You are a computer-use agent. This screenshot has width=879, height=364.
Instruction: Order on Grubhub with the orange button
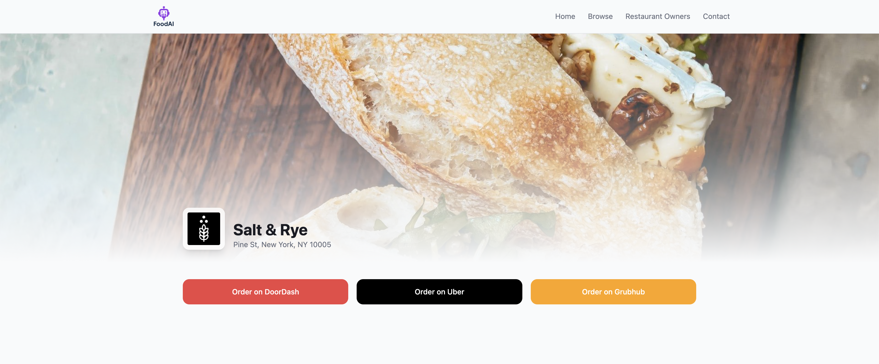[x=614, y=292]
